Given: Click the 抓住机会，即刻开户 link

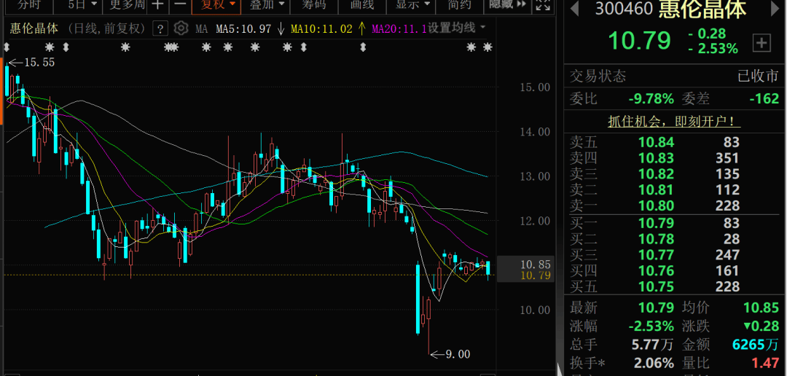Looking at the screenshot, I should pyautogui.click(x=674, y=122).
